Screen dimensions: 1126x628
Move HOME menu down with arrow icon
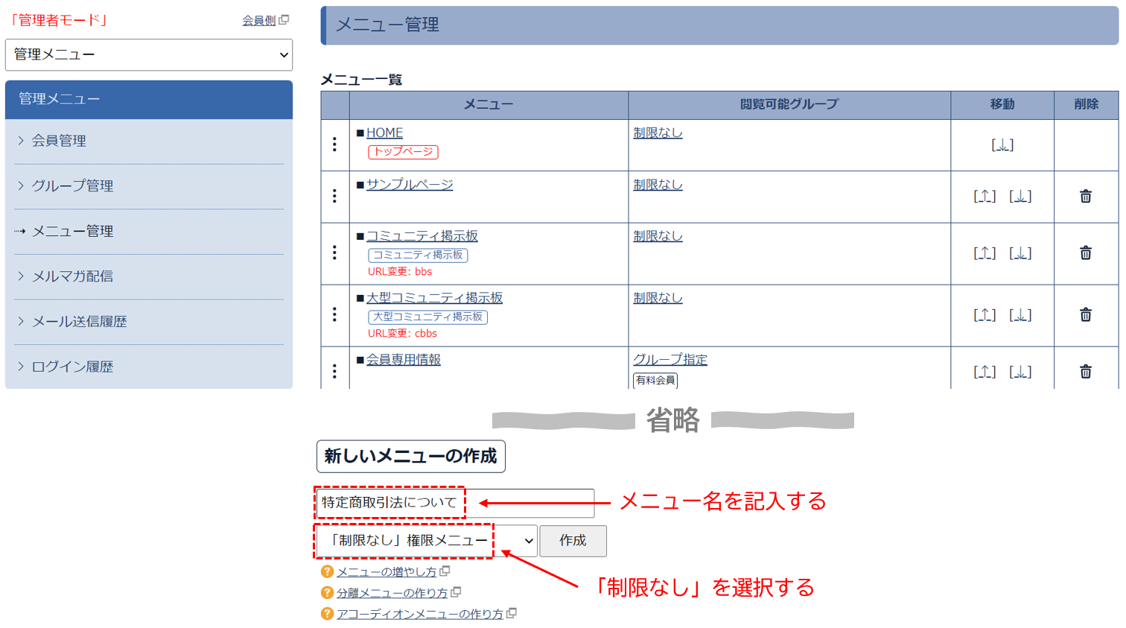click(x=1002, y=145)
